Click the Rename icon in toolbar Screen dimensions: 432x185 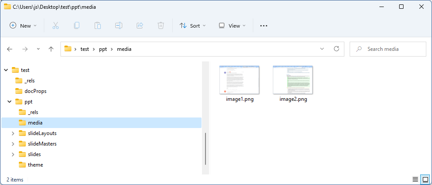[119, 25]
